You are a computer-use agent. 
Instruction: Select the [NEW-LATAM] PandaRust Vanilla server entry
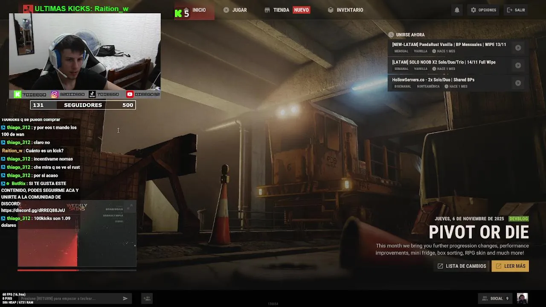pyautogui.click(x=458, y=47)
